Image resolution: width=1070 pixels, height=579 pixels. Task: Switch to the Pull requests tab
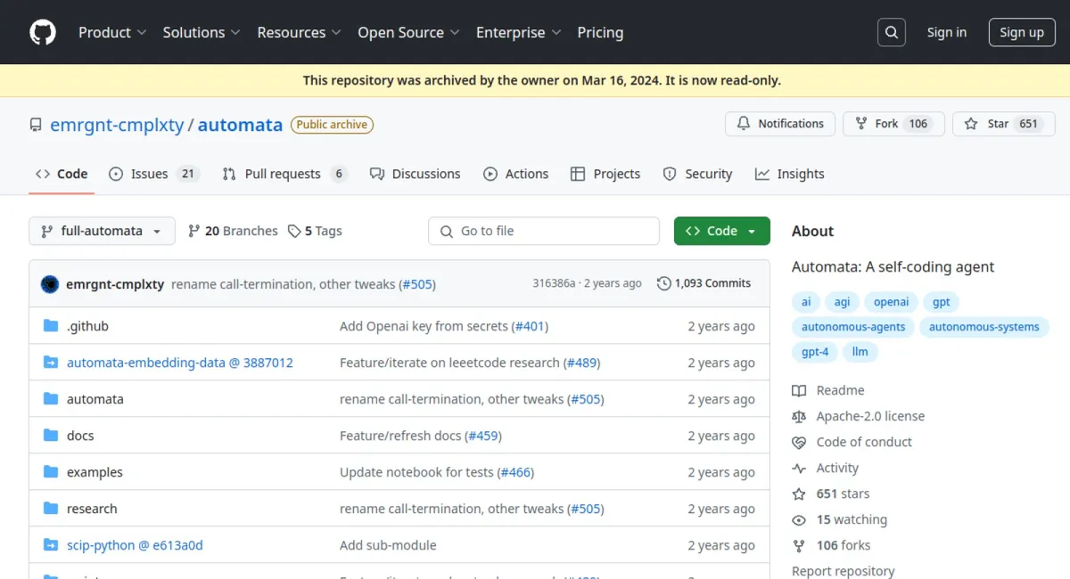point(284,174)
